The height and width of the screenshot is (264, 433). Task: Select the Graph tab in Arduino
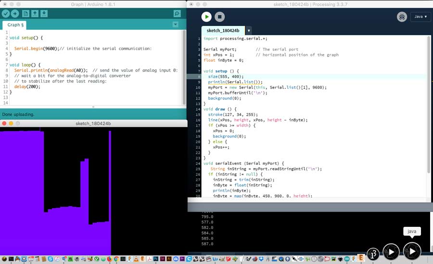(x=16, y=25)
